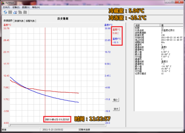
Task: Switch to the 数据趋势 tab
Action: point(8,21)
